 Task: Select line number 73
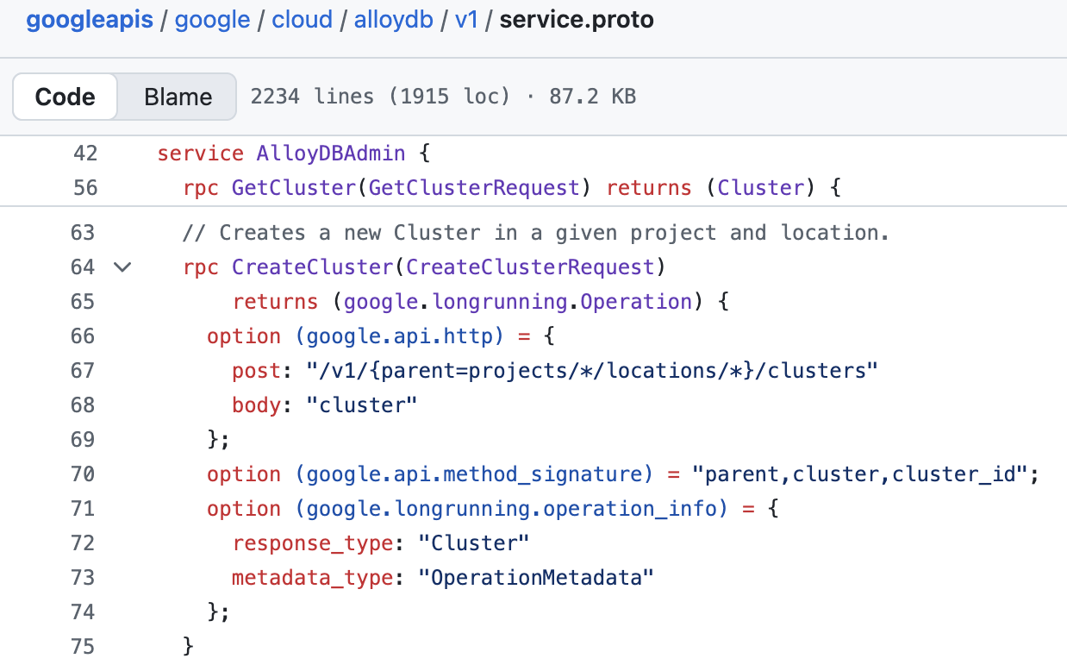click(83, 578)
